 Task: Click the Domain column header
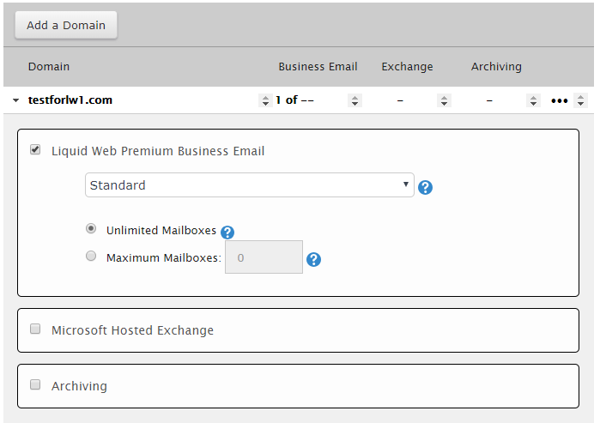[49, 67]
